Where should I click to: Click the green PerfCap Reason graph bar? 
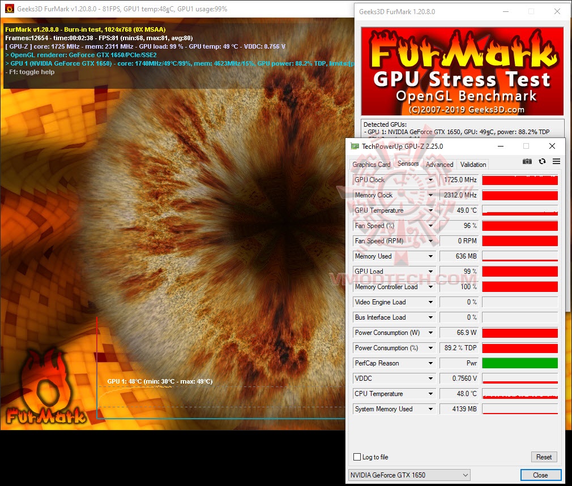coord(520,363)
